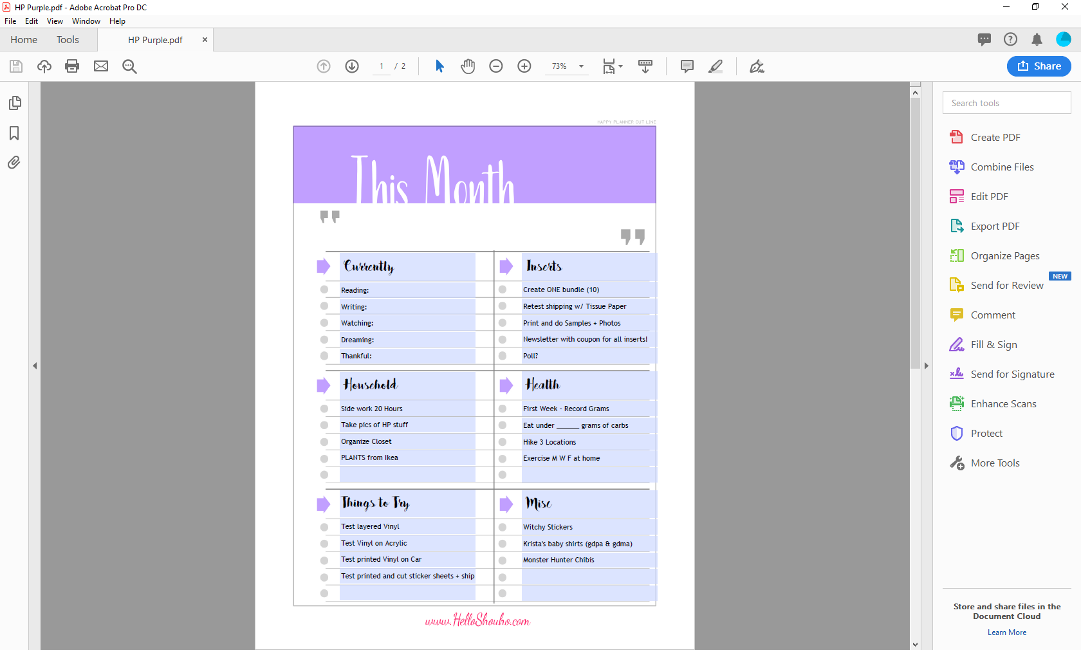
Task: Check the Poll? circle
Action: [503, 356]
